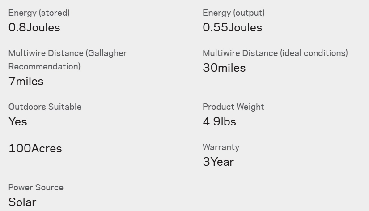Select the 3Year warranty value
The height and width of the screenshot is (211, 369).
pyautogui.click(x=218, y=162)
